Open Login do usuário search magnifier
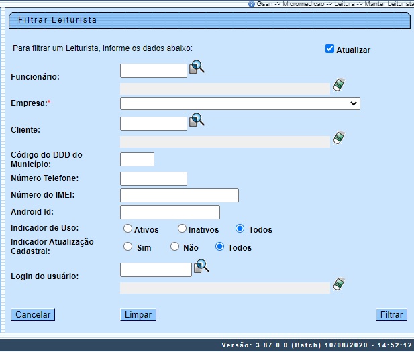Viewport: 414px width, 352px height. point(202,266)
